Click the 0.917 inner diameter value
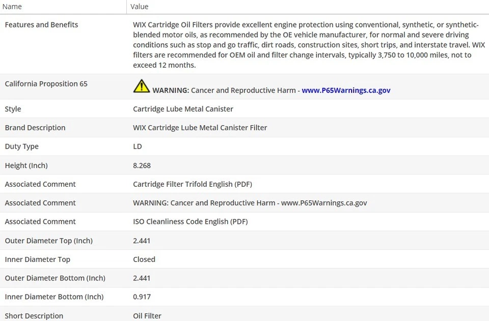 [x=142, y=297]
